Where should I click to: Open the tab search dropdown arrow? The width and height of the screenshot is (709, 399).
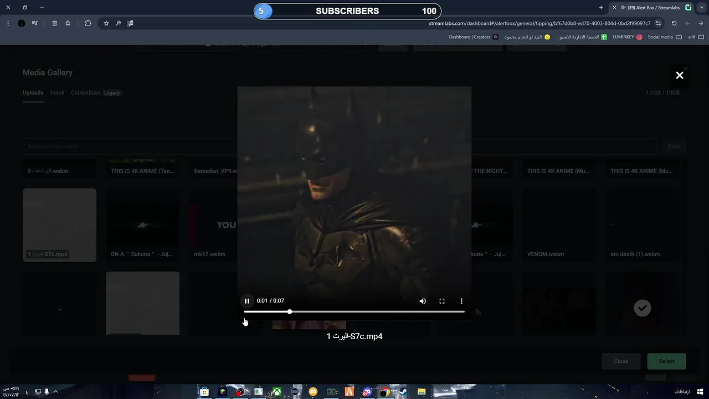pos(701,8)
